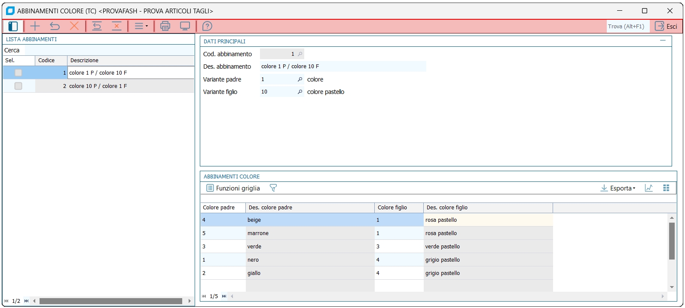
Task: Click the Esci button
Action: point(666,26)
